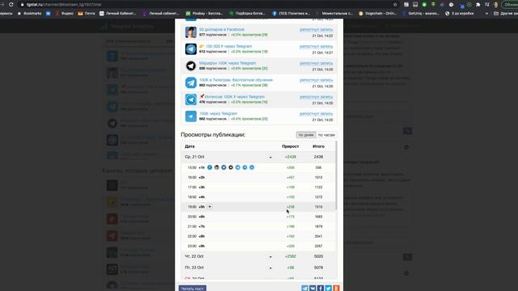Open the Pixabay bookmark
Viewport: 518px width, 291px height.
[204, 14]
